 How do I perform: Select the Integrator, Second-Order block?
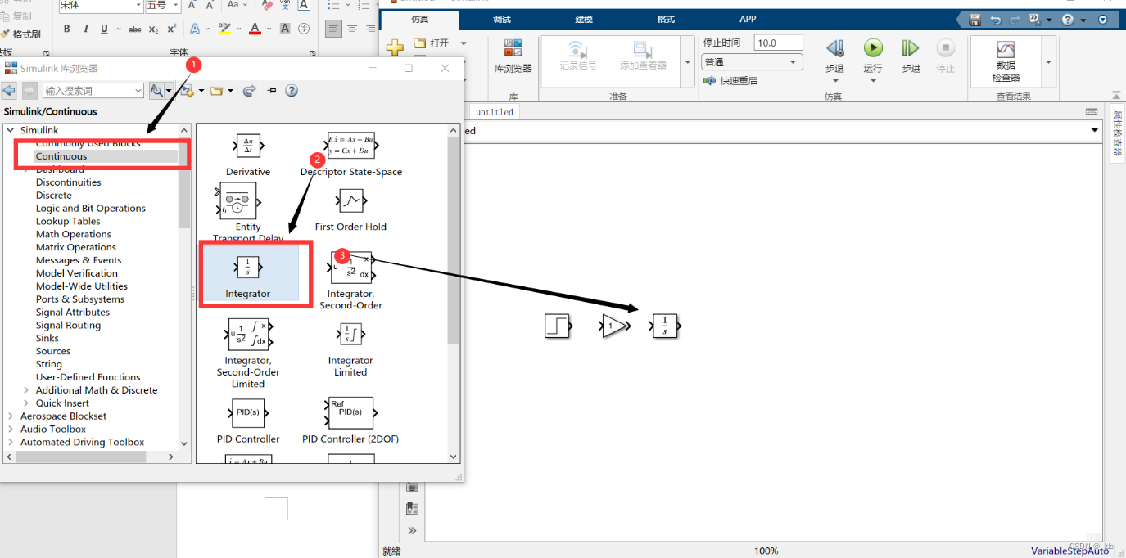pyautogui.click(x=351, y=279)
